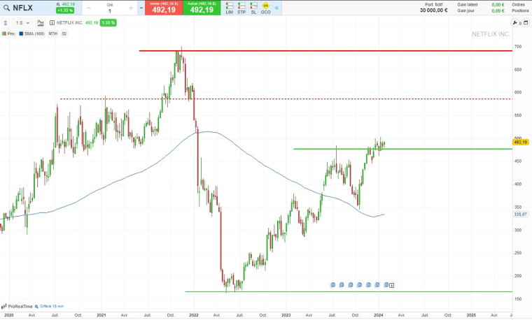Viewport: 532px width, 320px height.
Task: Toggle the SMA (100) indicator legend
Action: (32, 34)
